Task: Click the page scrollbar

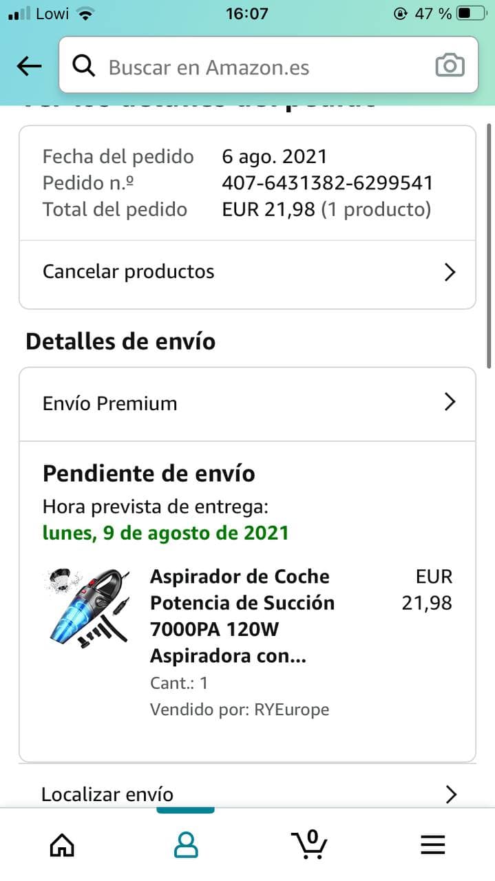Action: pos(490,248)
